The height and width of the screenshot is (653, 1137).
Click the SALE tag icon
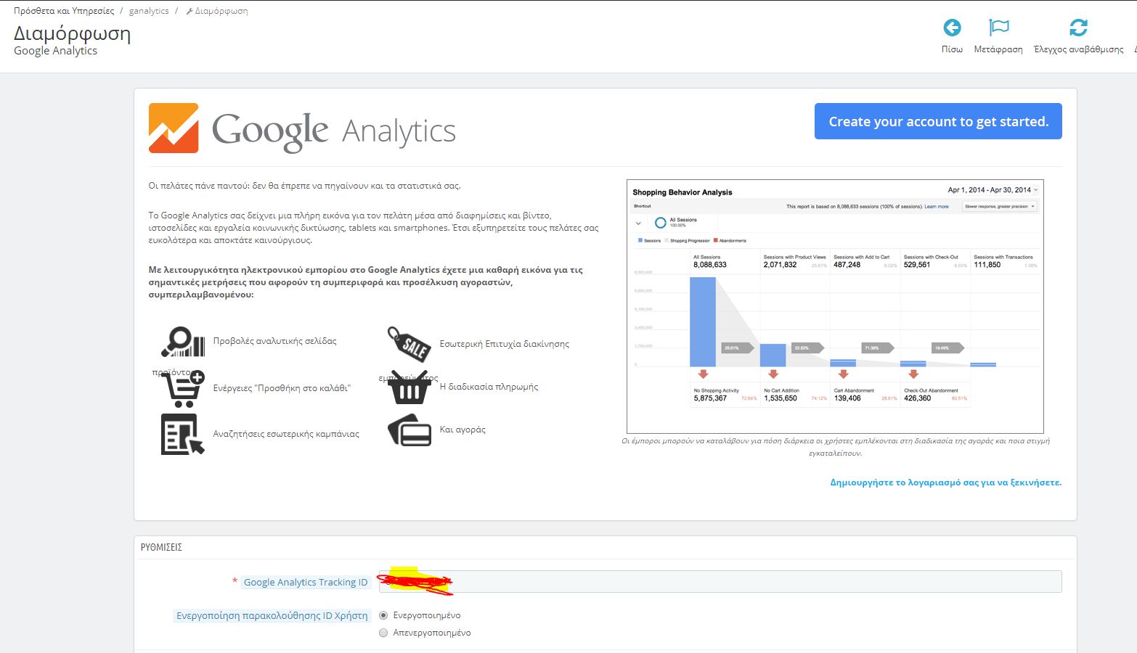tap(409, 344)
